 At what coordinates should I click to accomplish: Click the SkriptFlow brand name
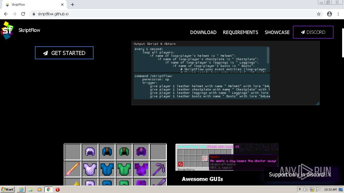click(x=29, y=30)
